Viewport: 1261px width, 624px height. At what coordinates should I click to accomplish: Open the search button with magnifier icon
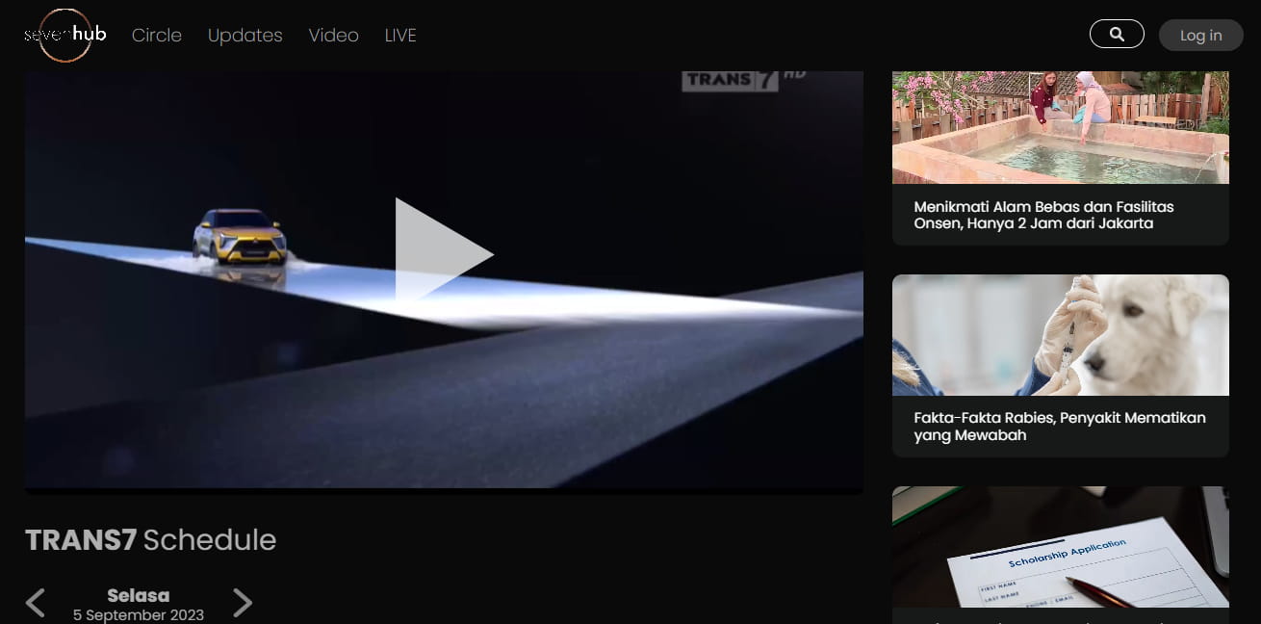[1117, 34]
